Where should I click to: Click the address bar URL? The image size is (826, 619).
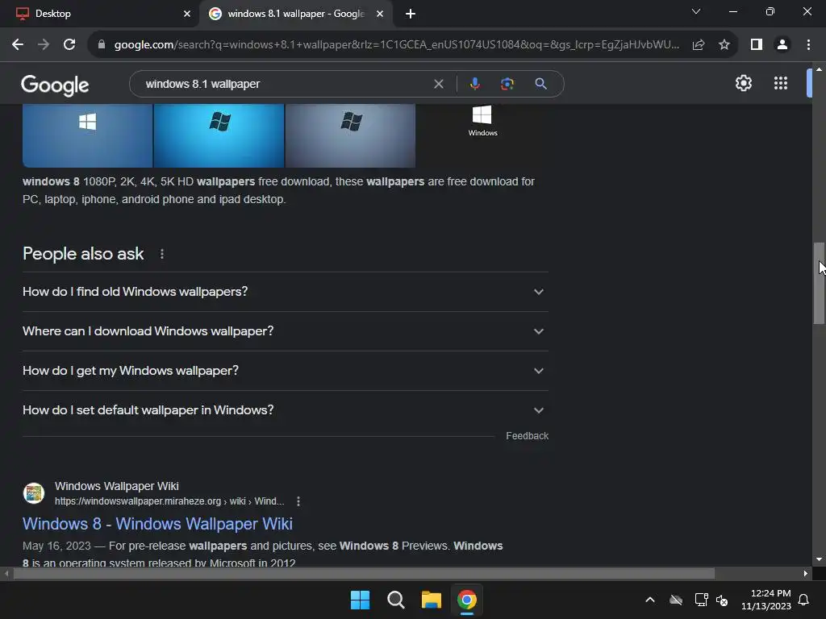(397, 45)
